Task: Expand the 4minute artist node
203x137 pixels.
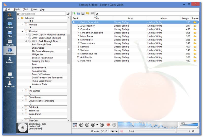Action: (x=22, y=25)
